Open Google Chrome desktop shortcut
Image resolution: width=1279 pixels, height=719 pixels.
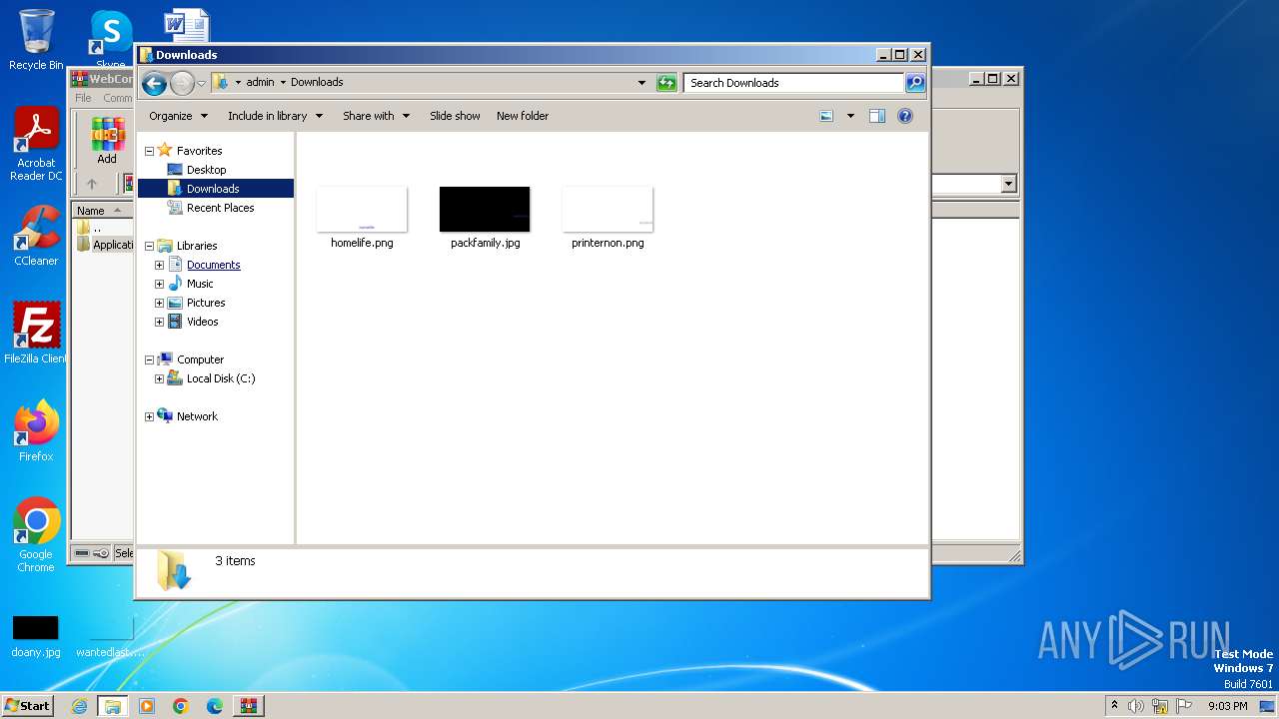click(36, 535)
